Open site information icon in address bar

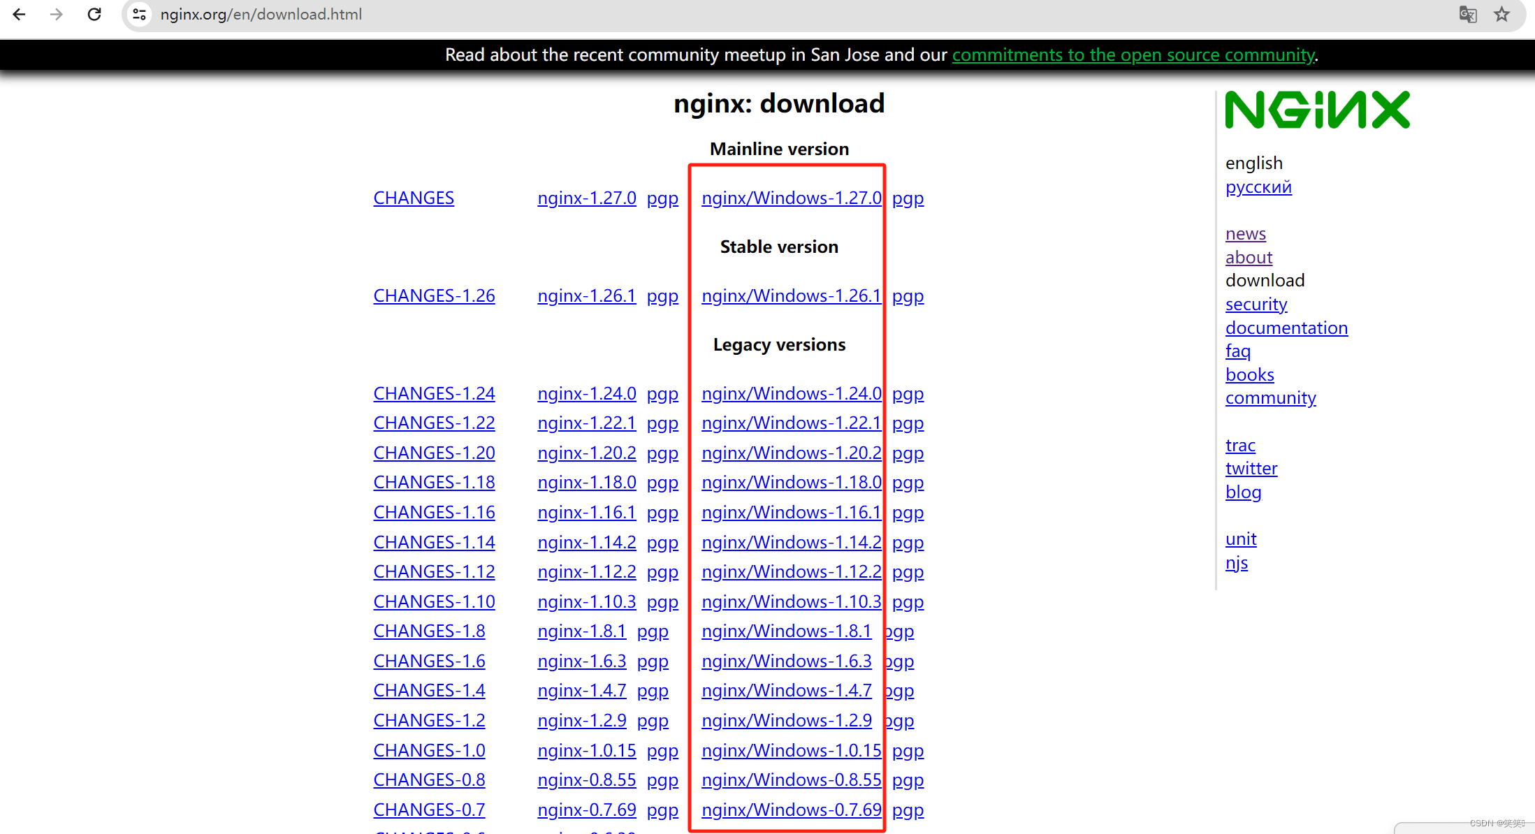[139, 14]
